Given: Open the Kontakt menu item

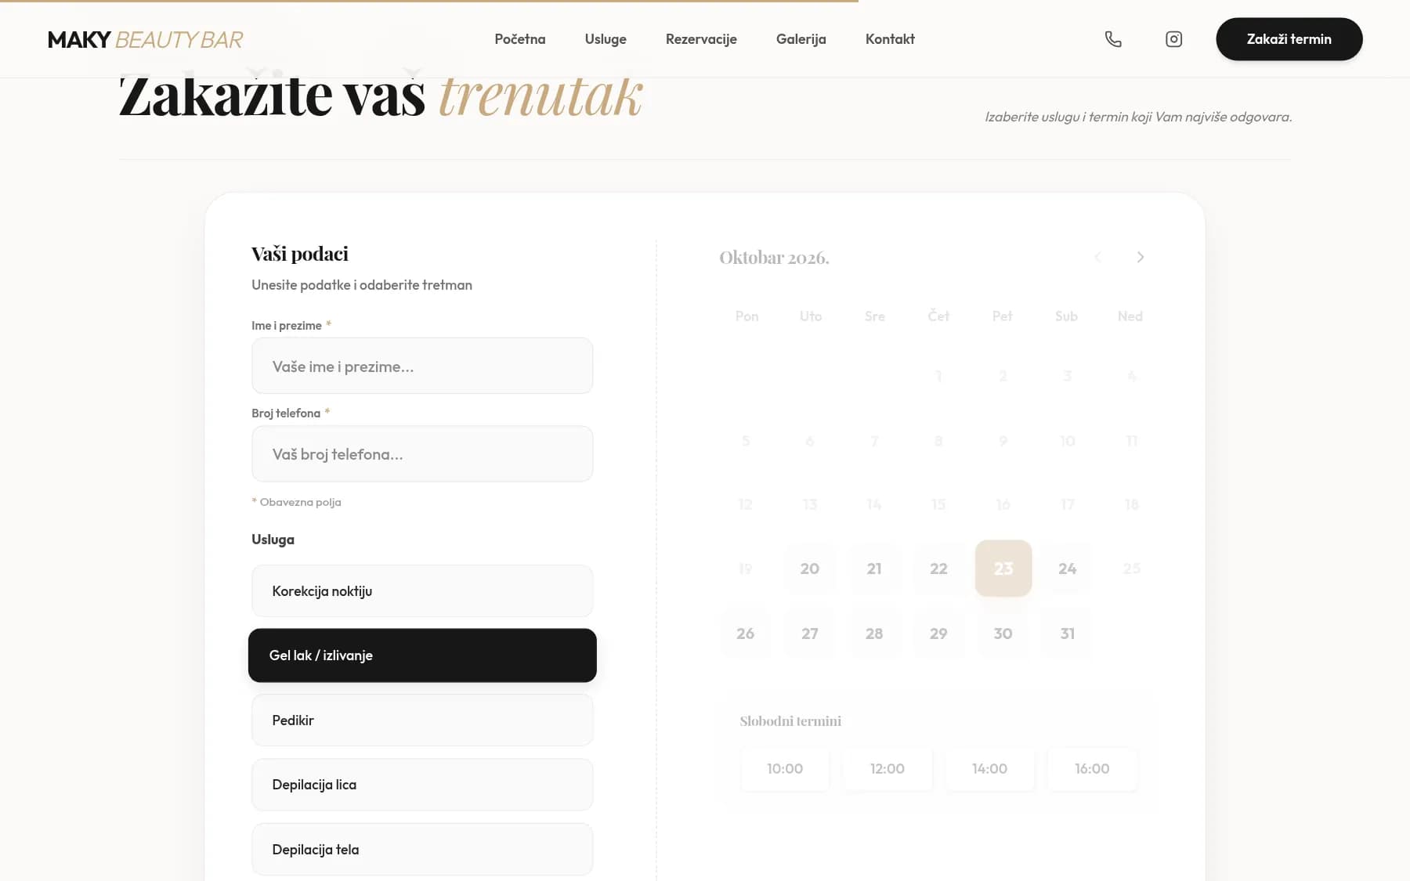Looking at the screenshot, I should [890, 39].
